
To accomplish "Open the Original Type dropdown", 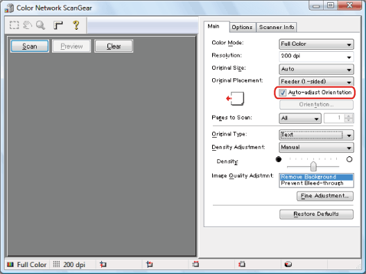I will click(x=316, y=135).
